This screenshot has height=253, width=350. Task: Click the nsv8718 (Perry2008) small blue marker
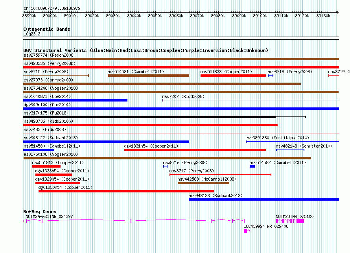point(271,76)
